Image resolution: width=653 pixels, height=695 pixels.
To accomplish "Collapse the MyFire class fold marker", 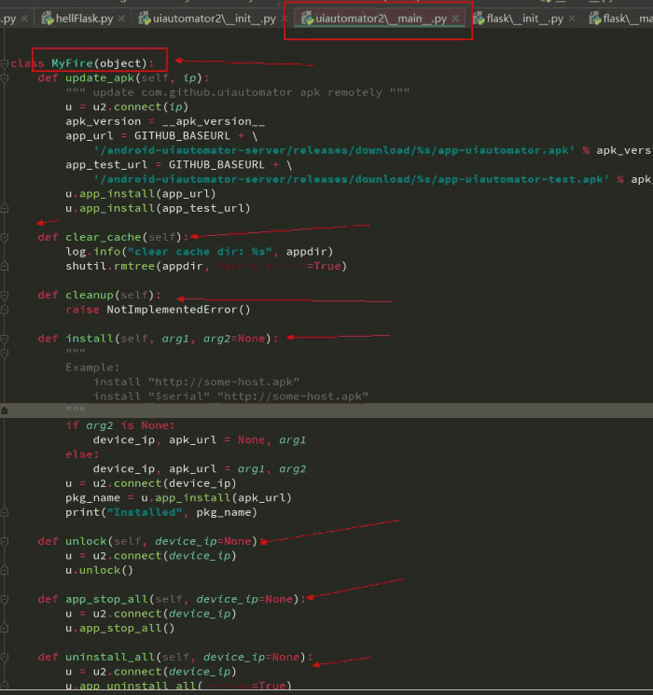I will pos(5,63).
